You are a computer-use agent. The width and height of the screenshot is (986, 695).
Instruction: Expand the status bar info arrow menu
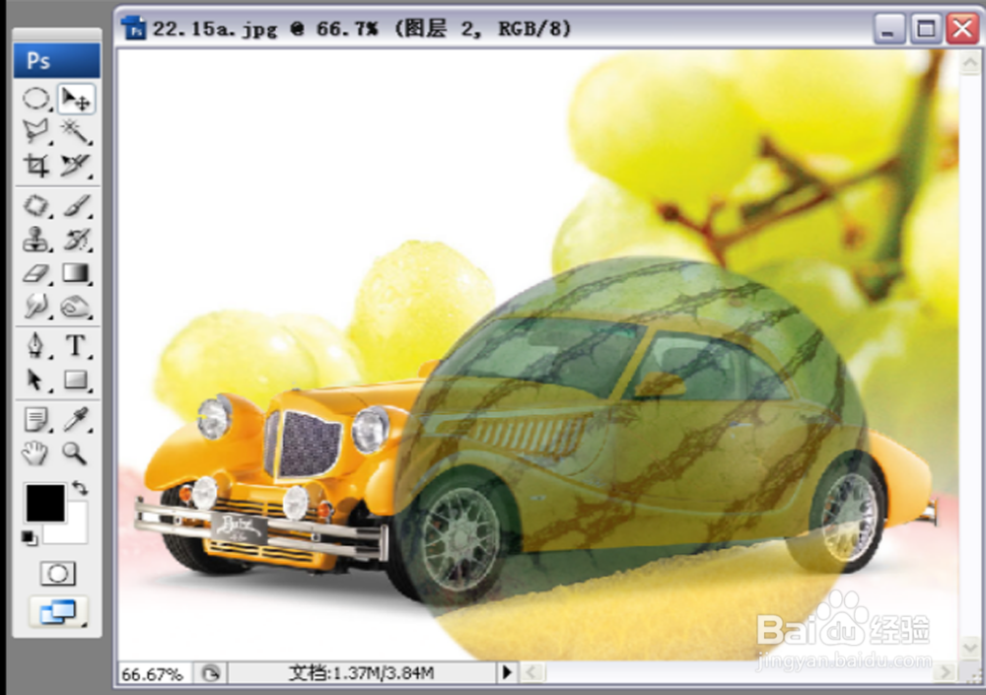[x=506, y=673]
